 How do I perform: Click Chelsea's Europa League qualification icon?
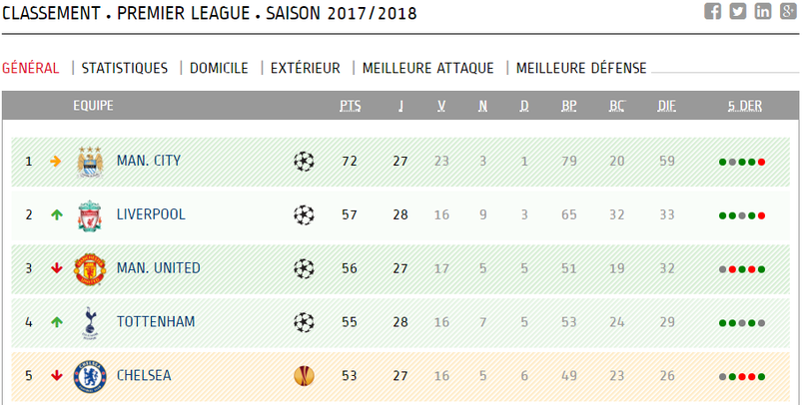[304, 376]
